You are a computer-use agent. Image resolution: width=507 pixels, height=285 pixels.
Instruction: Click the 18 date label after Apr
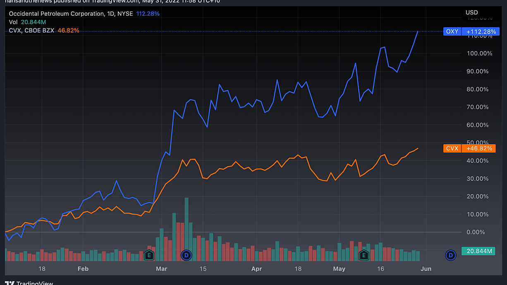tap(298, 268)
